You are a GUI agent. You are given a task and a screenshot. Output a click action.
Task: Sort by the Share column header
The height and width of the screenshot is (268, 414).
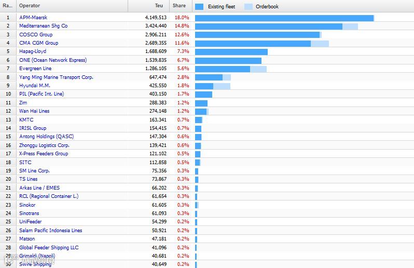click(x=181, y=6)
